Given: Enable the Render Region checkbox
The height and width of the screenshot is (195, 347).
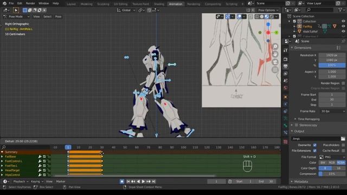Looking at the screenshot, I should coord(343,83).
